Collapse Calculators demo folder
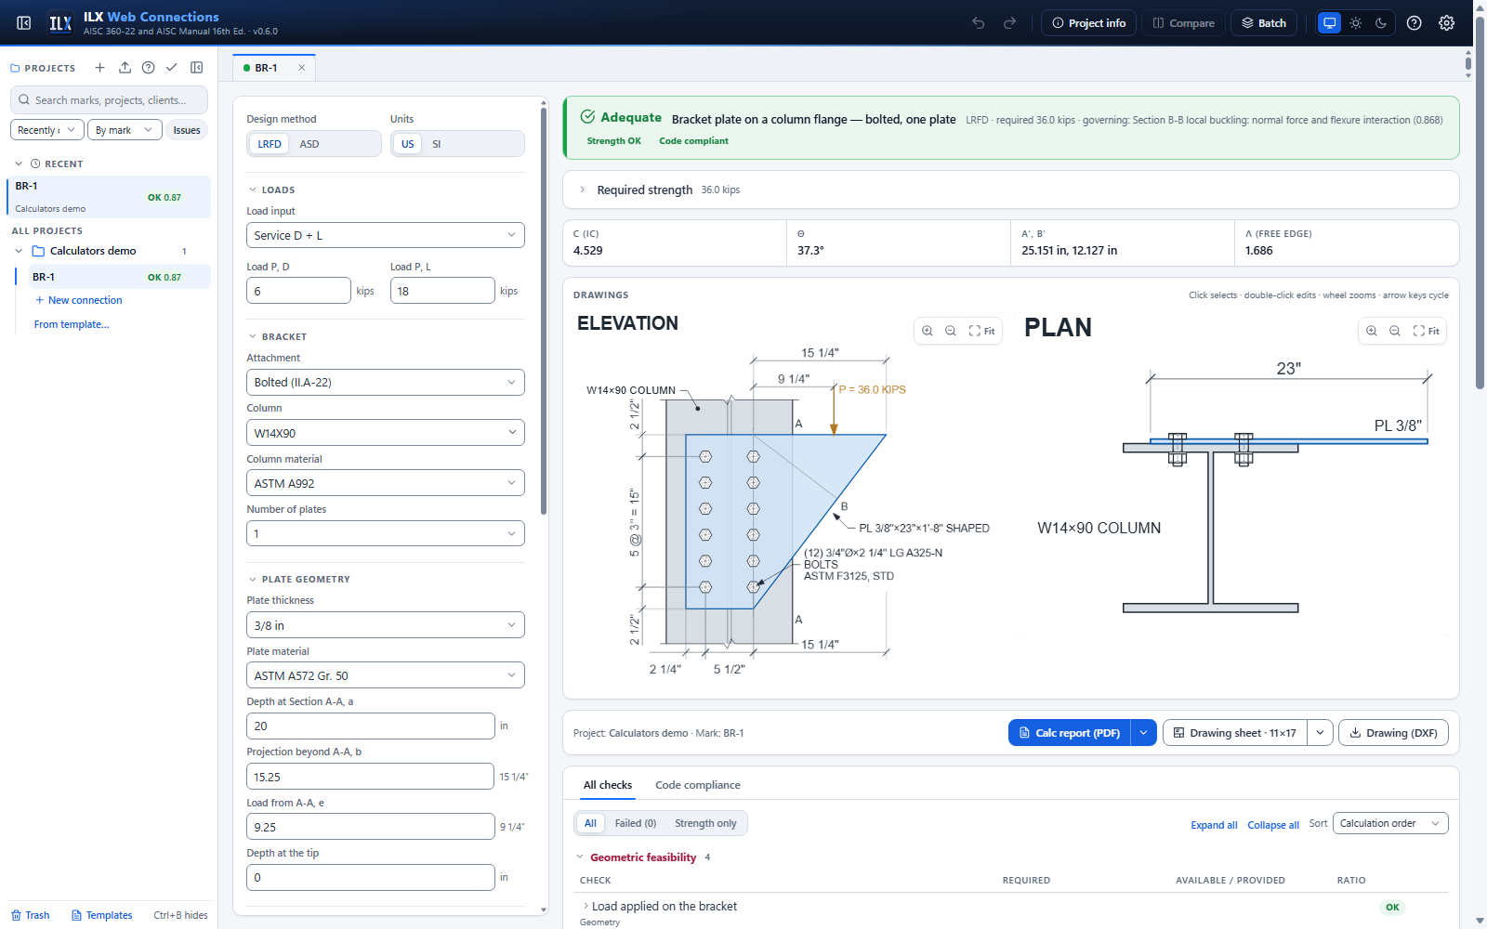The height and width of the screenshot is (929, 1487). click(19, 251)
